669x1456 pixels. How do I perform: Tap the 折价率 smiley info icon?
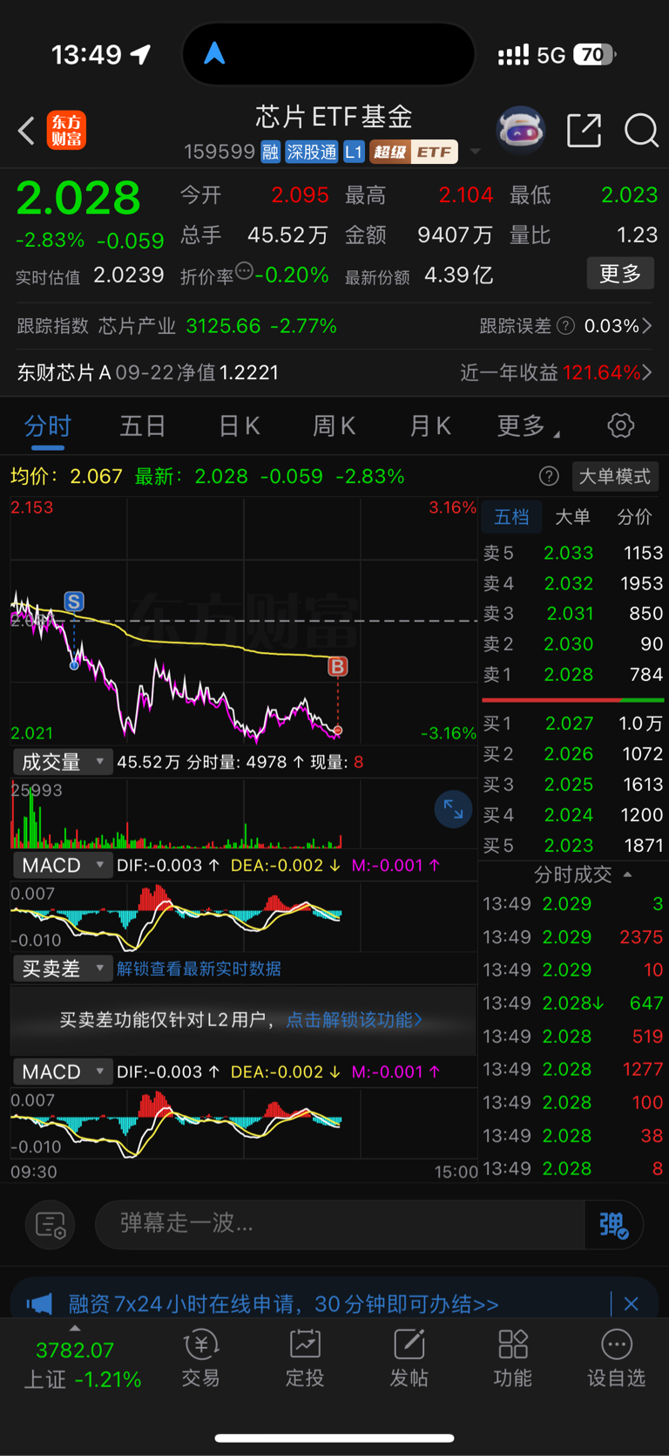coord(244,271)
